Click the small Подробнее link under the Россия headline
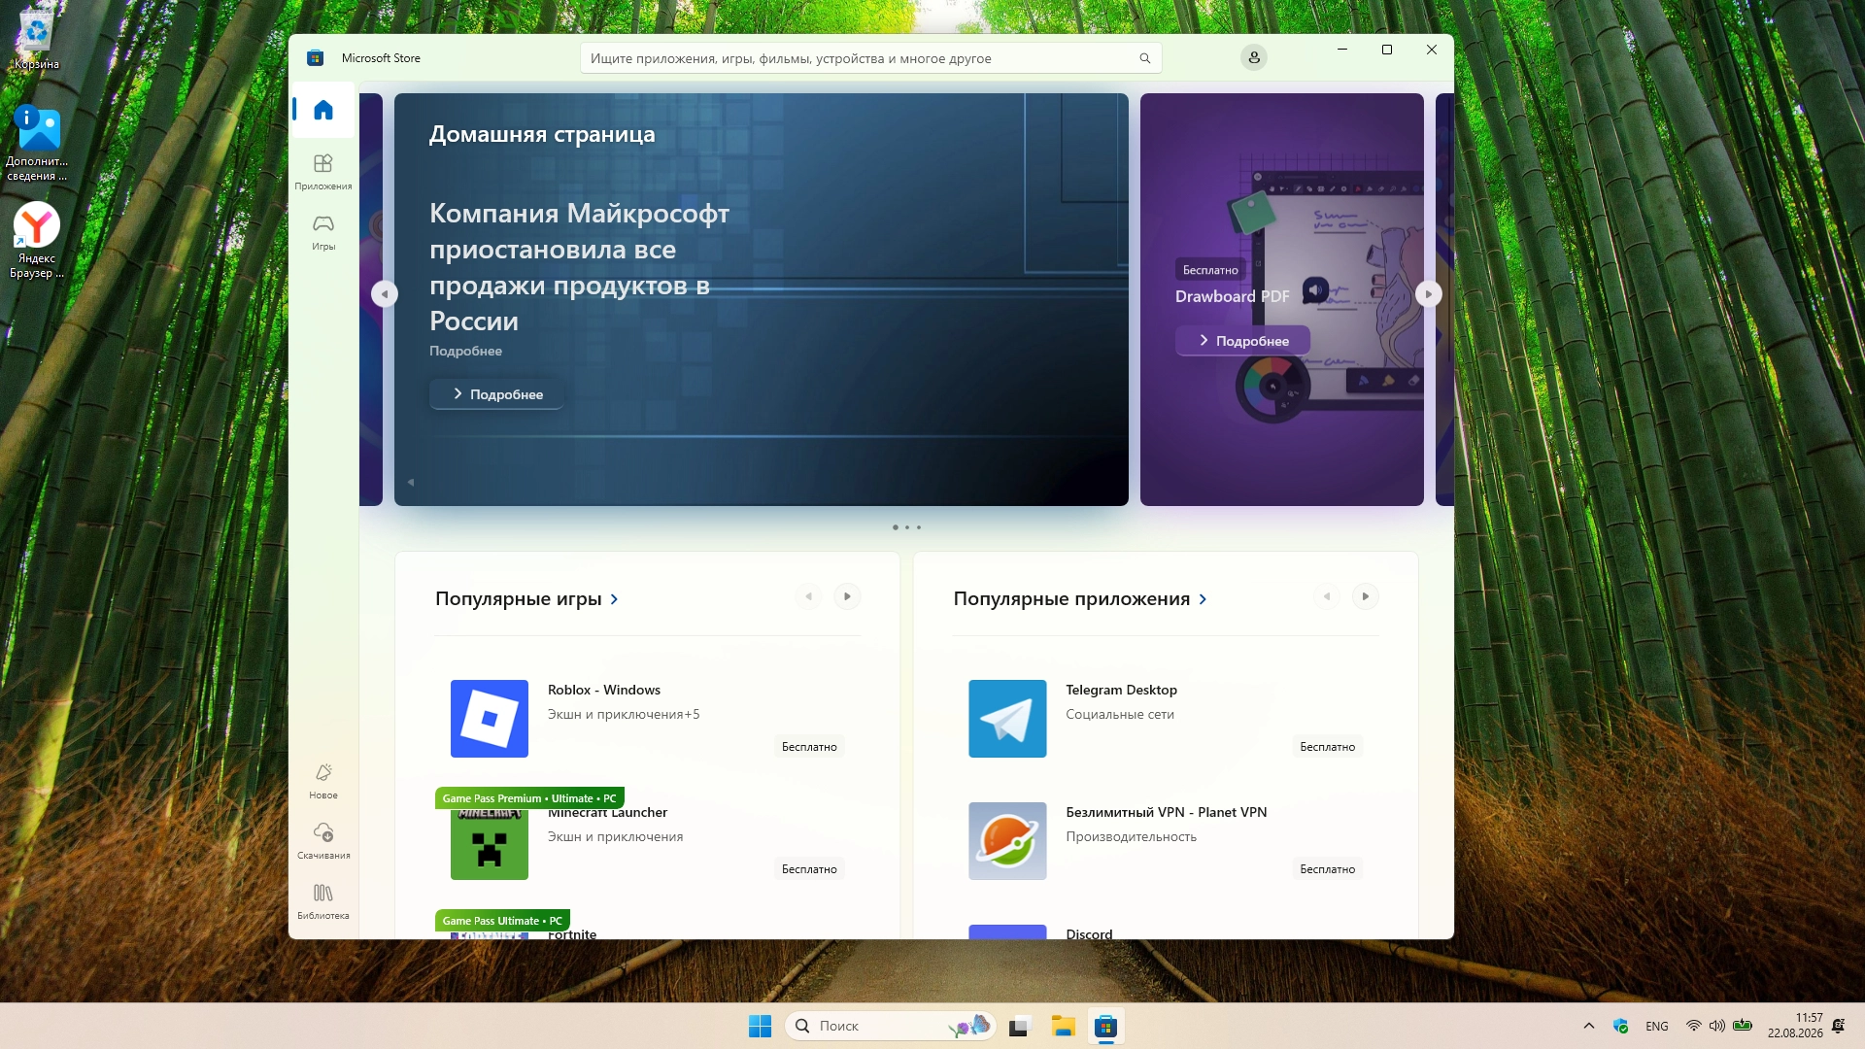The width and height of the screenshot is (1865, 1049). 465,351
